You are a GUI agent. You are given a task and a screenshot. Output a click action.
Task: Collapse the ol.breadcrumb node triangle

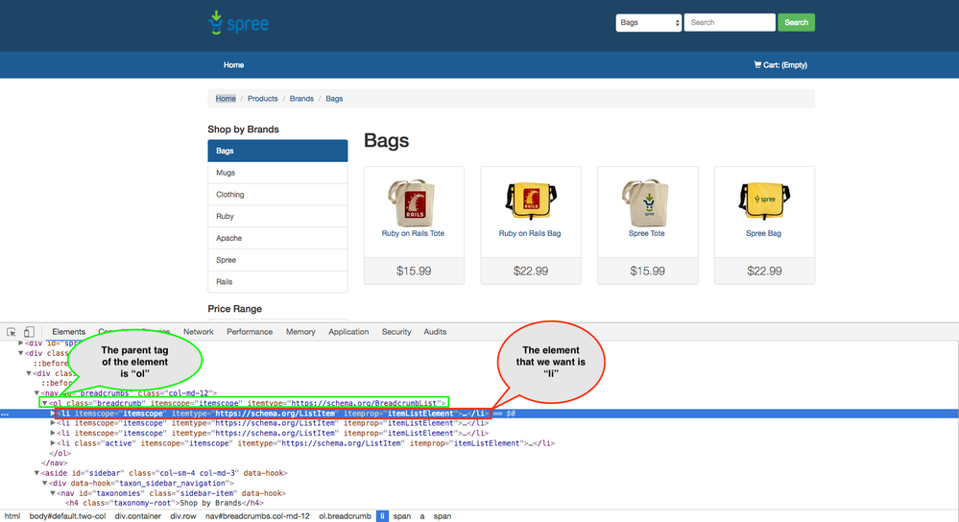[x=45, y=403]
